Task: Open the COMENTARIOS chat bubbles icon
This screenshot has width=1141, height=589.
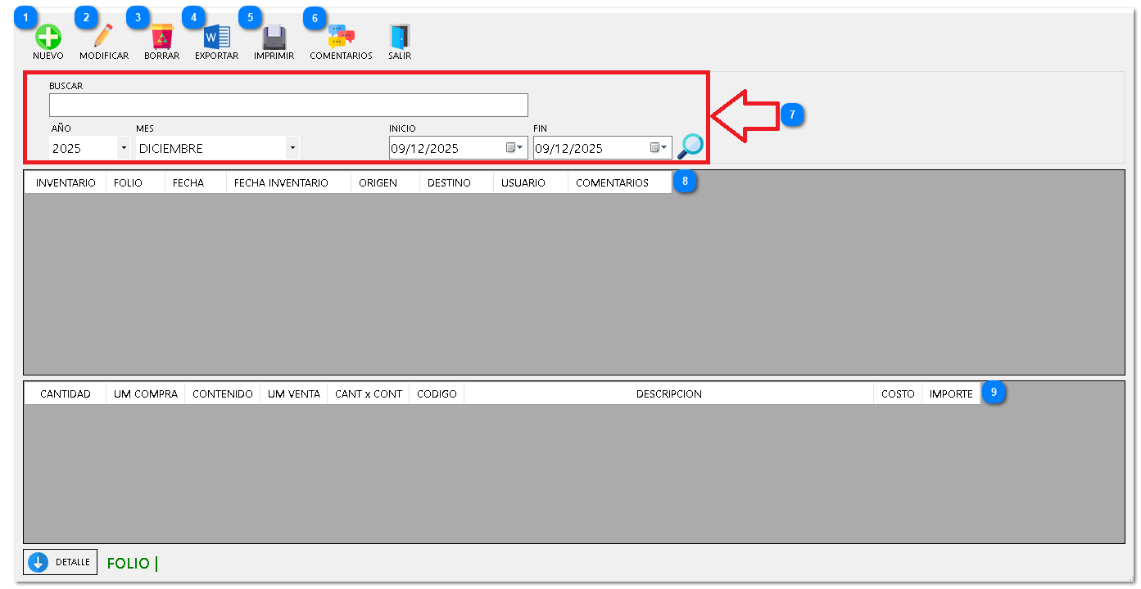Action: click(341, 38)
